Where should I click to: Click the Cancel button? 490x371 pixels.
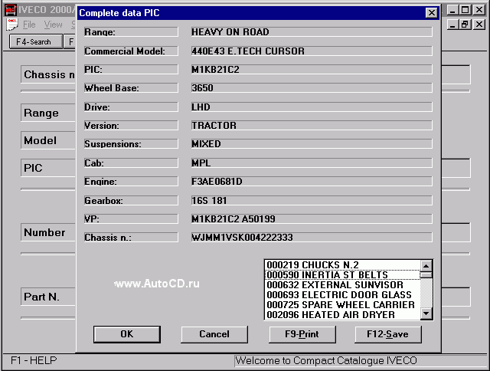[x=214, y=334]
